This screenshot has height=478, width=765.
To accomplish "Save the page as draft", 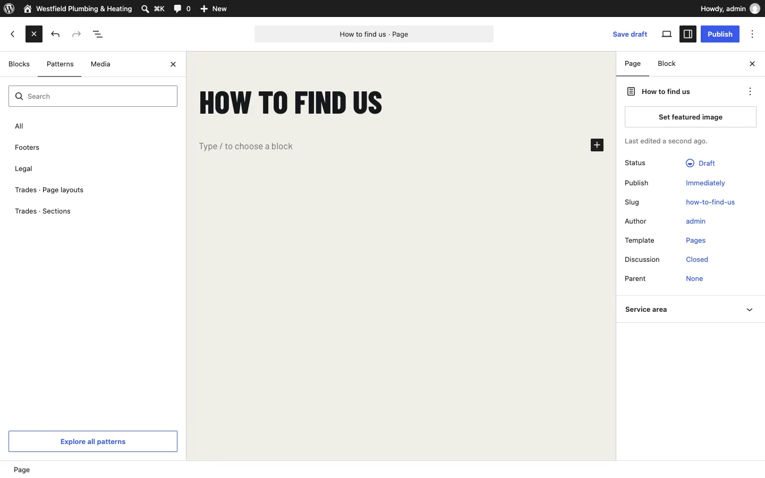I will click(630, 34).
